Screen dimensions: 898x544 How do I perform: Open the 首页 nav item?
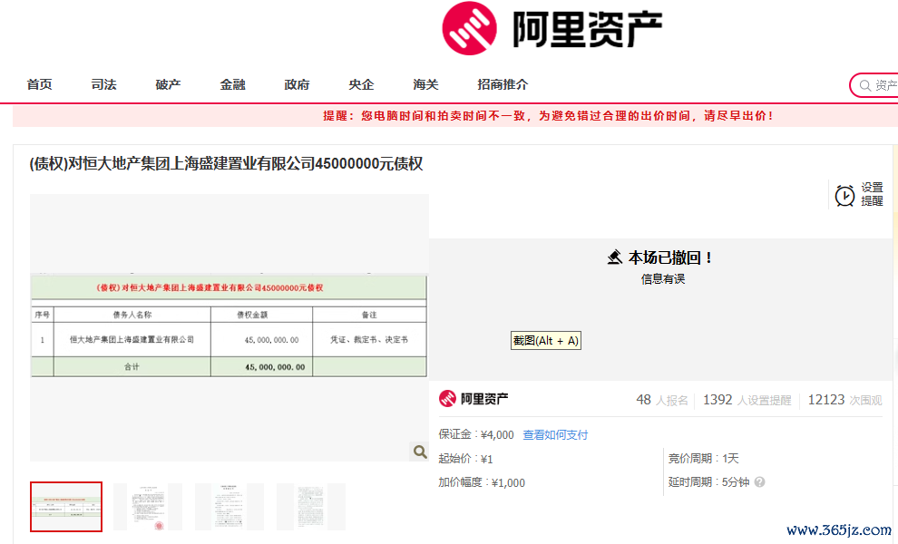tap(40, 84)
